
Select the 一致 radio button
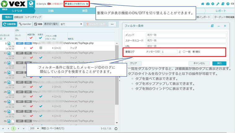184,52
